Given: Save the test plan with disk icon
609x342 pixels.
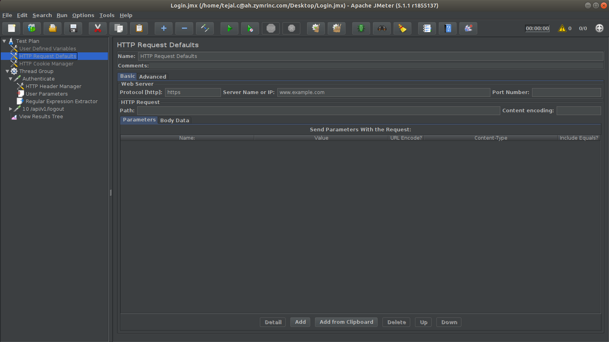Looking at the screenshot, I should point(73,28).
